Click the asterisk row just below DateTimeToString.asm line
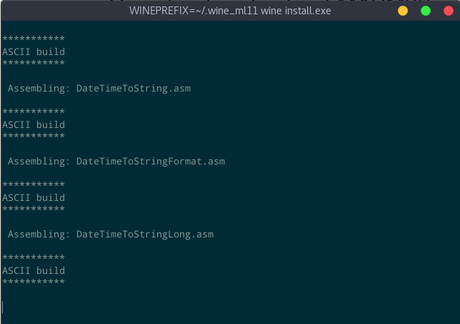The image size is (460, 324). 34,112
